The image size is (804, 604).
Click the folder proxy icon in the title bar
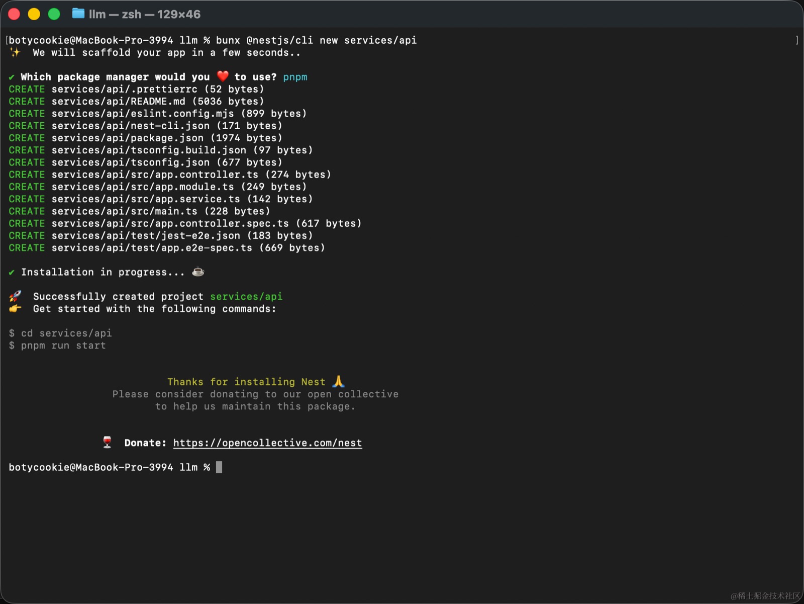(x=78, y=14)
